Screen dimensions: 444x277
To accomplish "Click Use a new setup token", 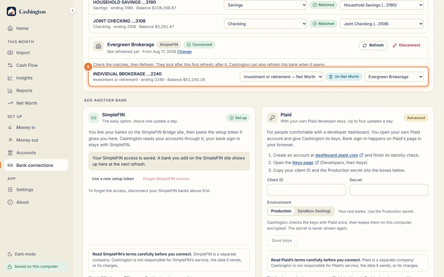I will (x=113, y=179).
